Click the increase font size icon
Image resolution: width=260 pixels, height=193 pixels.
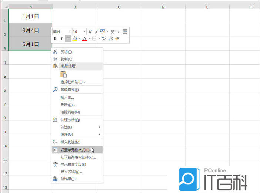pos(90,32)
